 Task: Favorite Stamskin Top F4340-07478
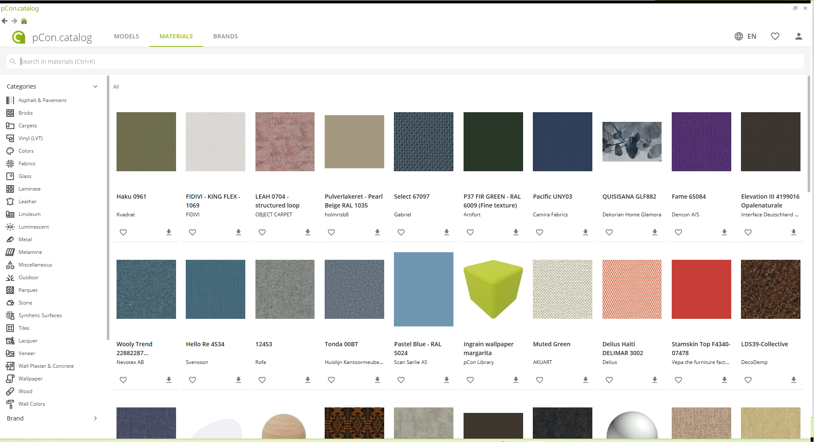click(x=678, y=380)
